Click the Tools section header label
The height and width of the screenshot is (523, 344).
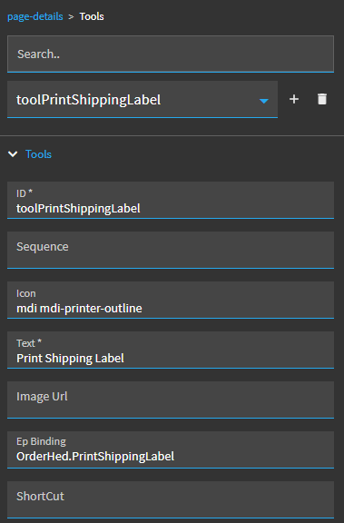coord(38,154)
